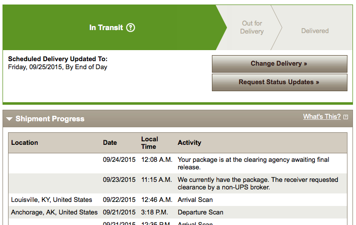Select the Anchorage, AK Departure Scan row
This screenshot has width=356, height=225.
tap(178, 212)
